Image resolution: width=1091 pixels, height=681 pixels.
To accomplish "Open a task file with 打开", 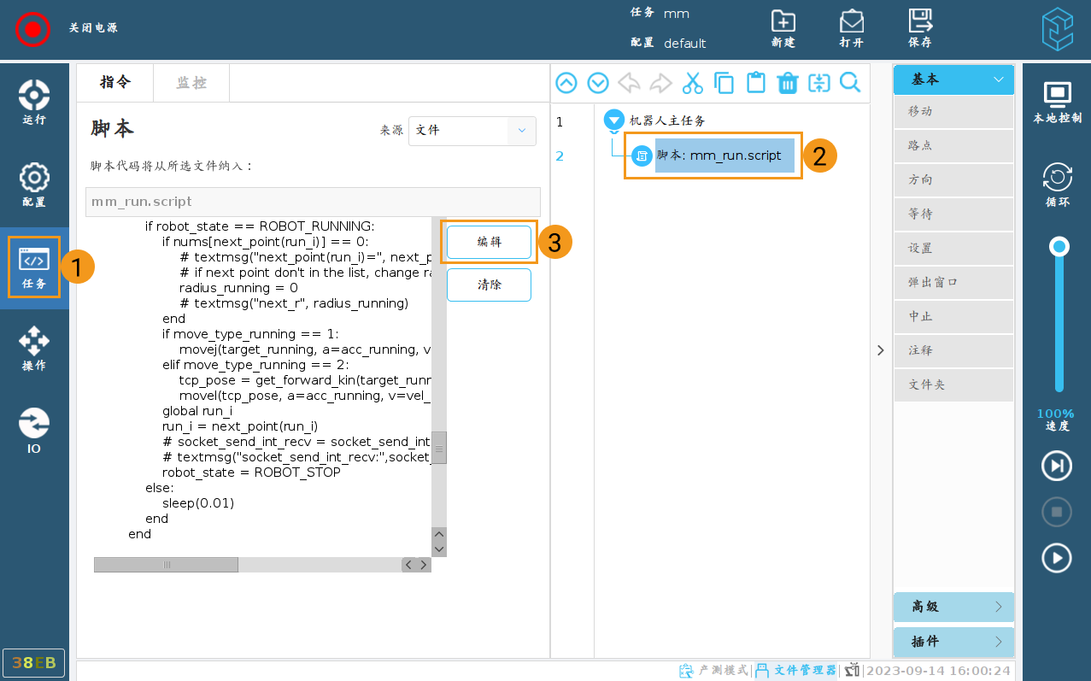I will (x=851, y=29).
